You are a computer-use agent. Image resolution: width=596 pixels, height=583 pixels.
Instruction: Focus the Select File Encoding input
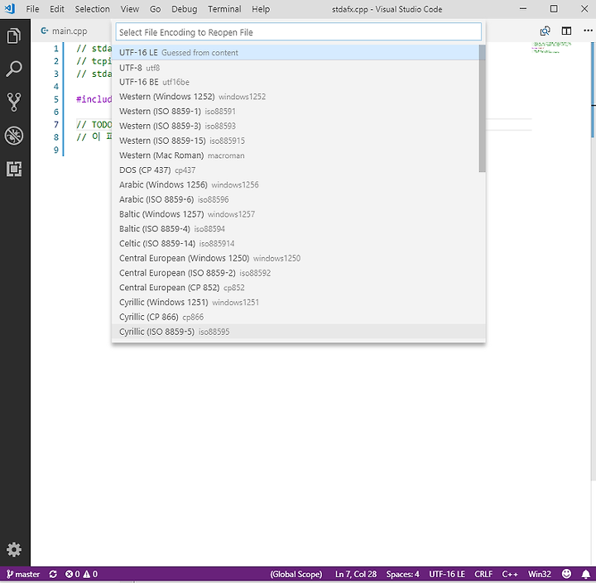(x=298, y=32)
